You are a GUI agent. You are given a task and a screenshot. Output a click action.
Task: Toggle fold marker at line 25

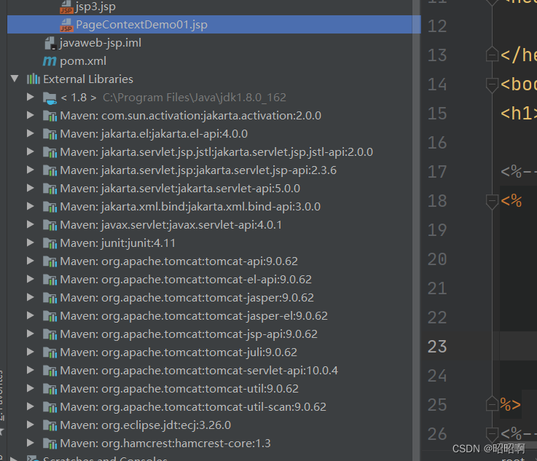(x=492, y=404)
